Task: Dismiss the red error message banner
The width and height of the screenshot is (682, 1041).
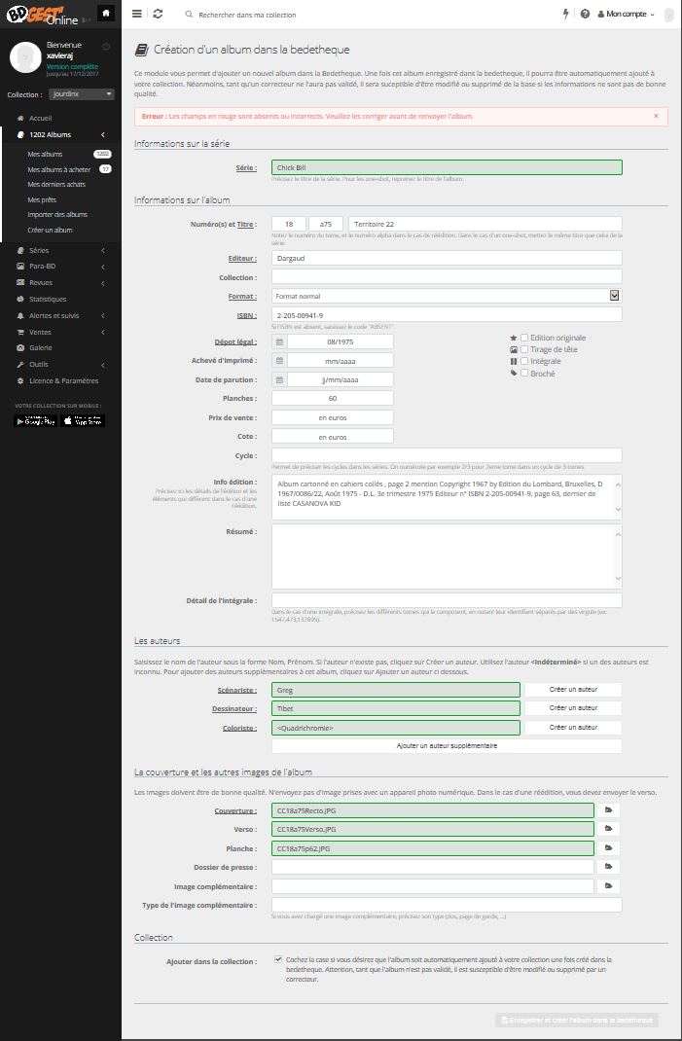Action: (x=656, y=116)
